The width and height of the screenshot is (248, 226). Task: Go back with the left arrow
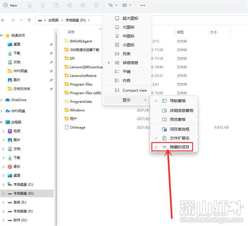(x=3, y=20)
